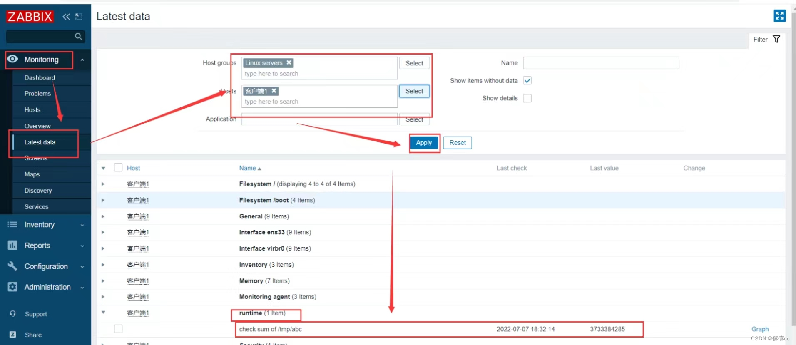This screenshot has width=796, height=345.
Task: Click into the Name filter field
Action: 601,63
